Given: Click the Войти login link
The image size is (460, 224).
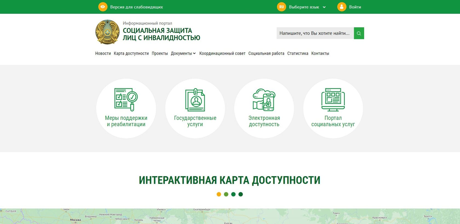Looking at the screenshot, I should click(355, 7).
